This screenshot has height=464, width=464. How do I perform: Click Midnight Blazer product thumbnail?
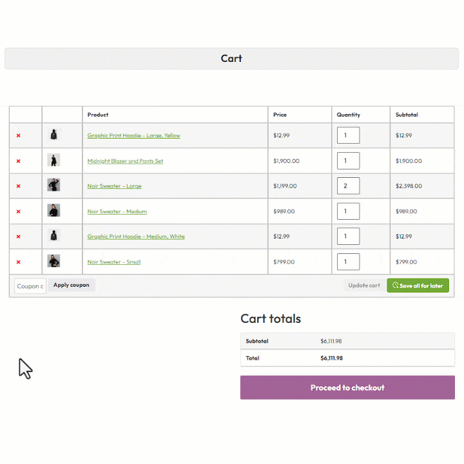click(53, 160)
